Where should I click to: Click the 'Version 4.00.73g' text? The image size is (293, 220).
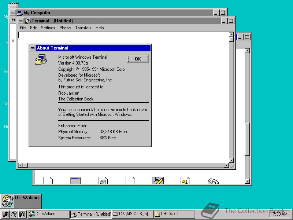(x=73, y=63)
